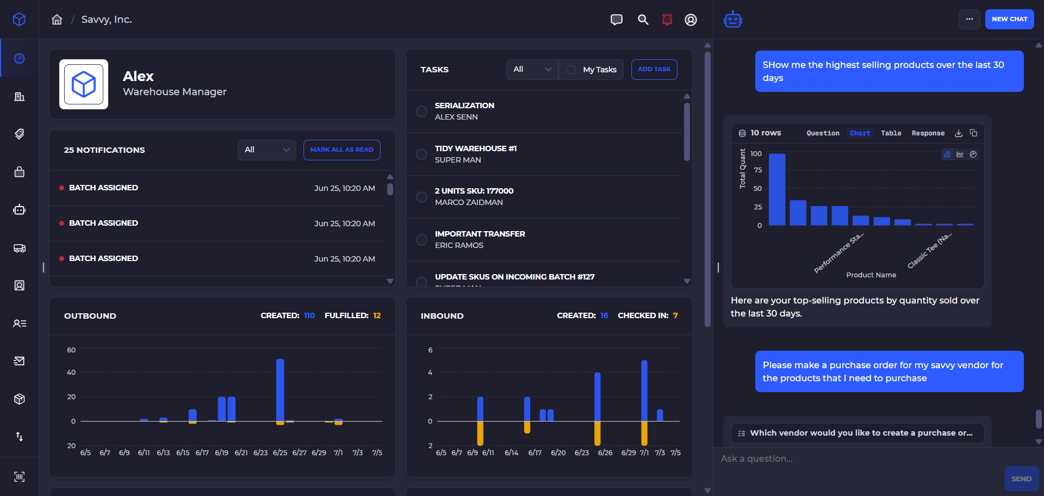Open the tasks All filter dropdown
Viewport: 1044px width, 496px height.
click(x=532, y=70)
